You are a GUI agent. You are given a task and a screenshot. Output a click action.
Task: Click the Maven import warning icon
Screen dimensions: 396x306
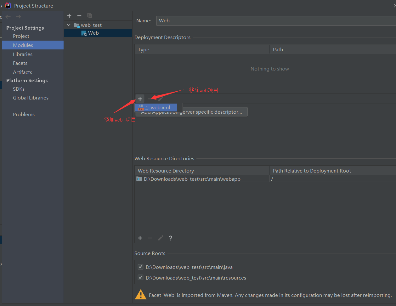140,295
